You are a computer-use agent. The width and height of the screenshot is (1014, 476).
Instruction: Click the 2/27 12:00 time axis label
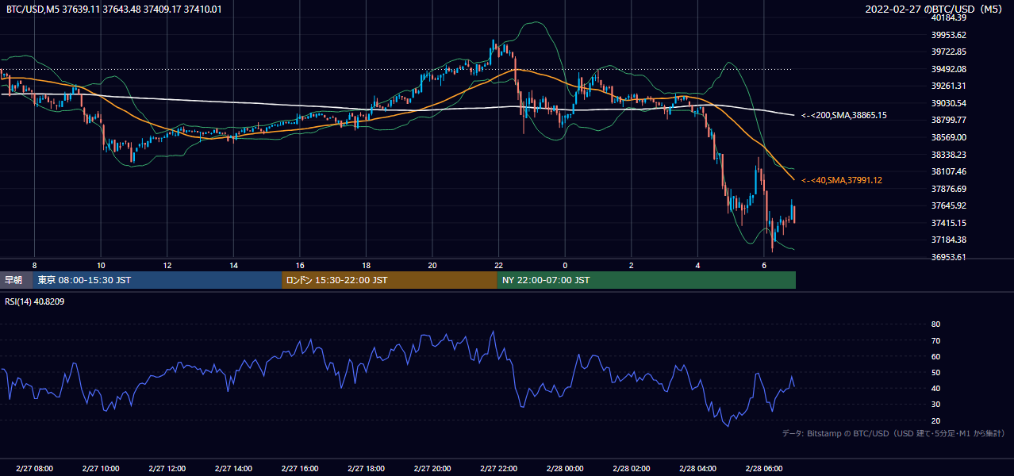(167, 468)
